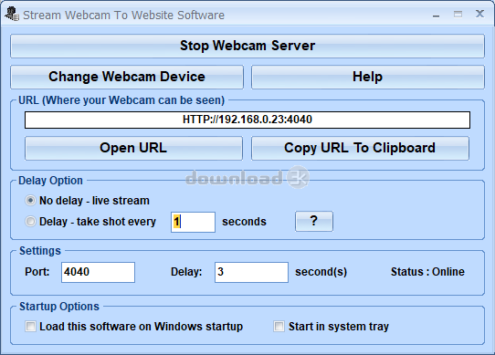Screen dimensions: 495x355
Task: Click the Stop Webcam Server button
Action: (247, 46)
